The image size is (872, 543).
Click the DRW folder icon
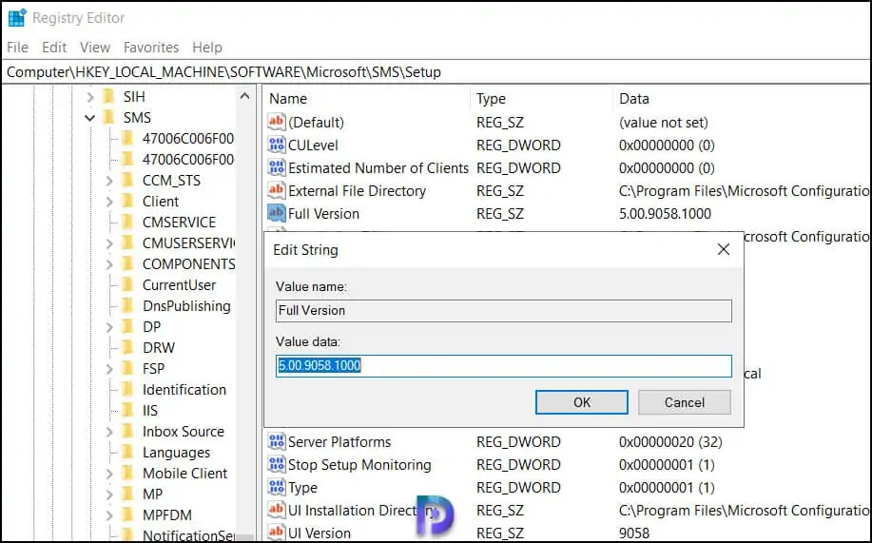(128, 348)
